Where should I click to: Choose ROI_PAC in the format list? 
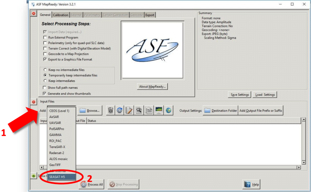coord(61,141)
